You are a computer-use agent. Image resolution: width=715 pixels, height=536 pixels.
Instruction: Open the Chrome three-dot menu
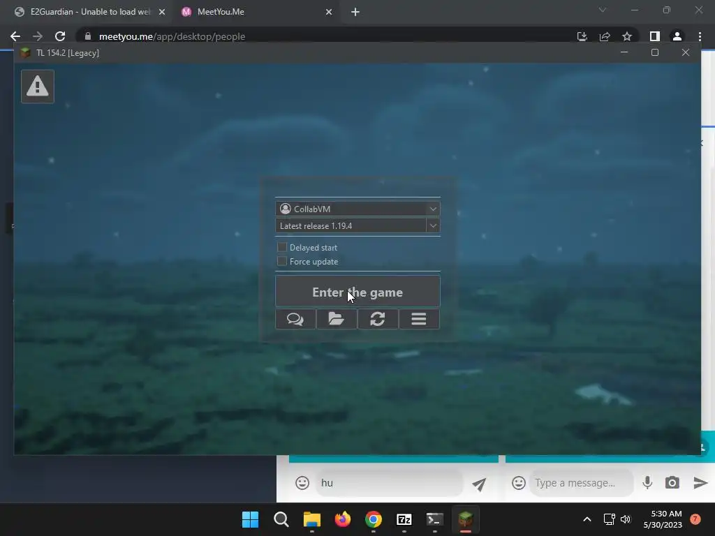[700, 36]
